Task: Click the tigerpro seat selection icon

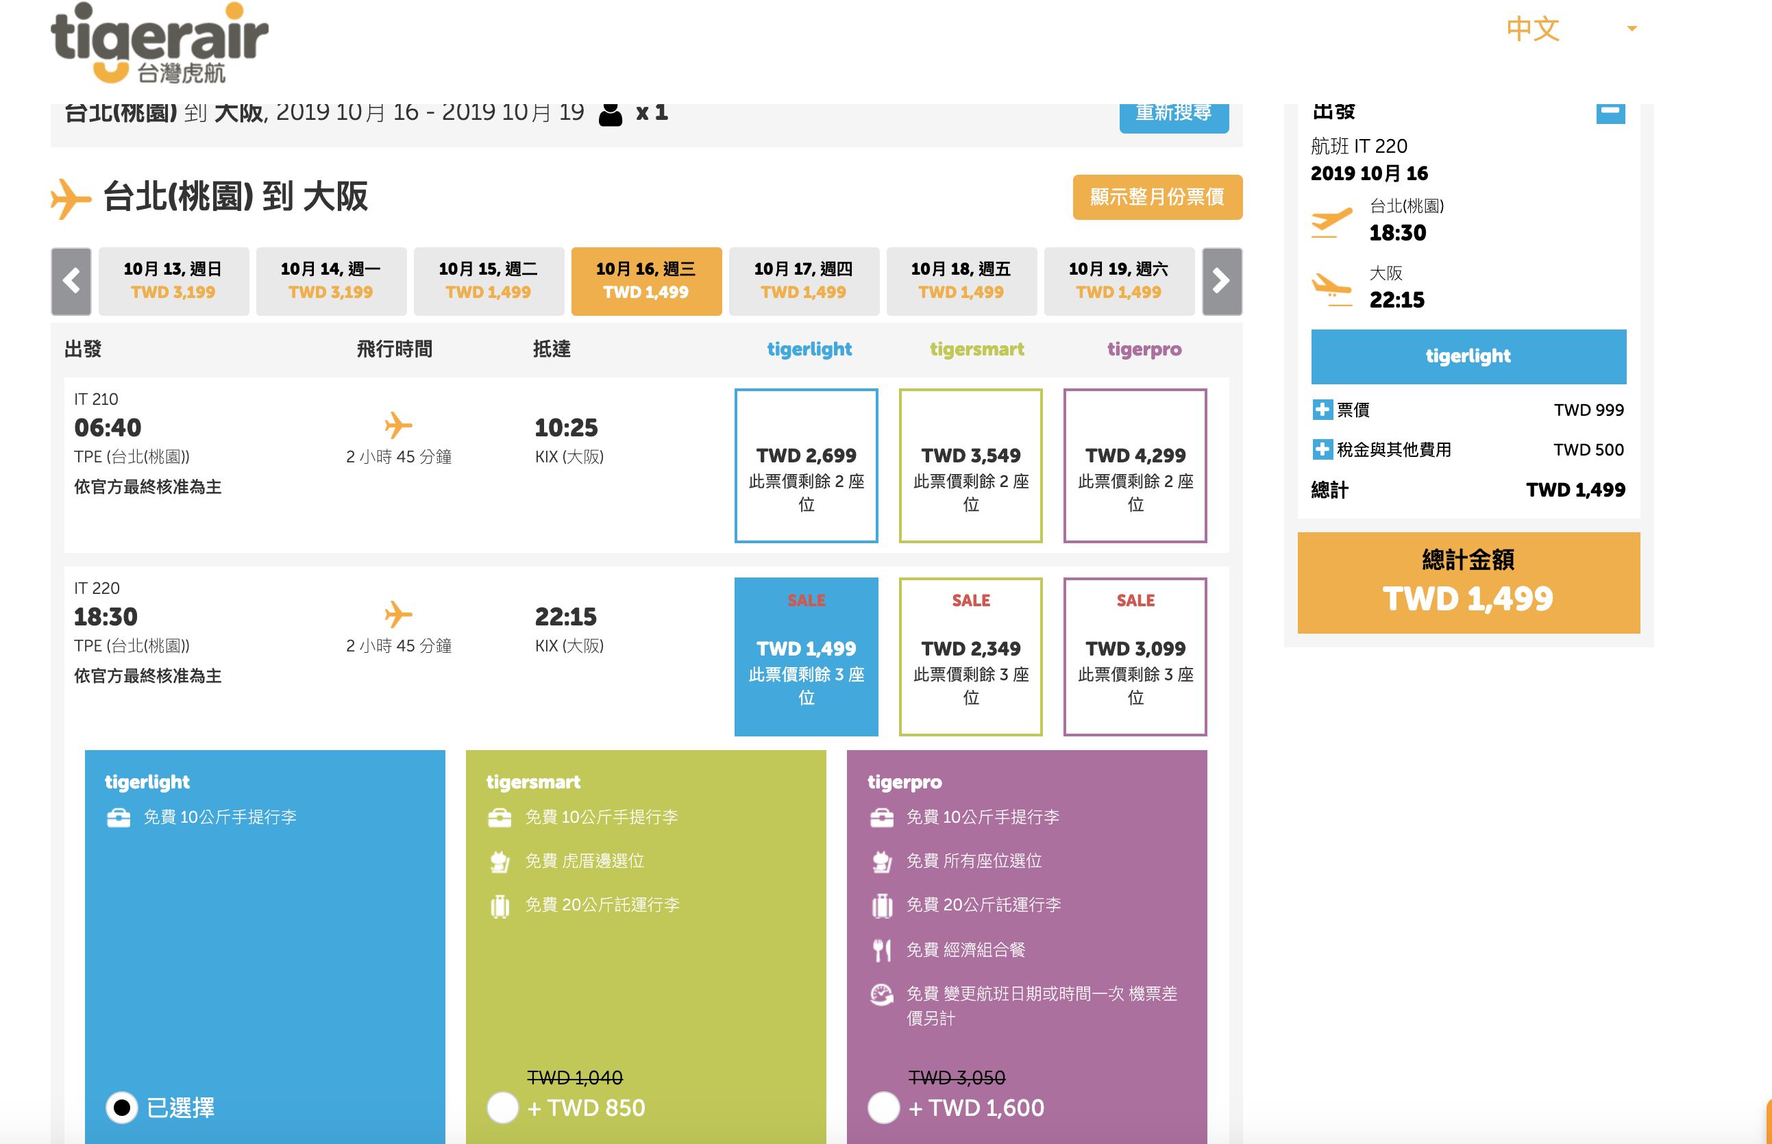Action: (x=881, y=861)
